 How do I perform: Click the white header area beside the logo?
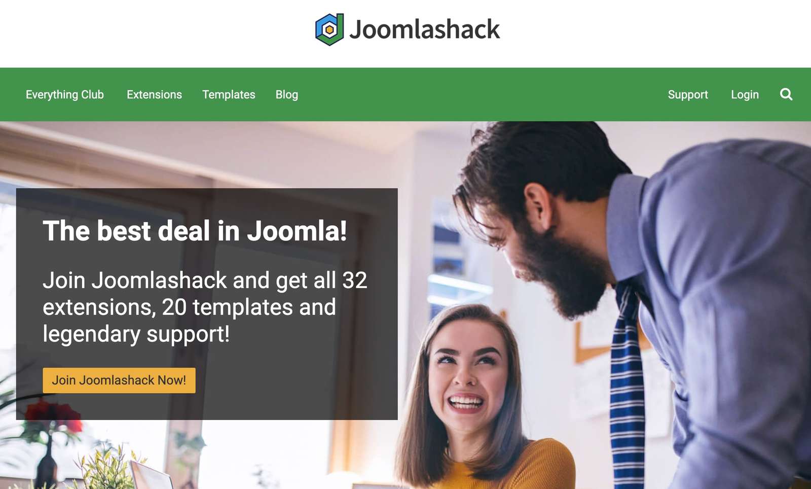tap(152, 33)
